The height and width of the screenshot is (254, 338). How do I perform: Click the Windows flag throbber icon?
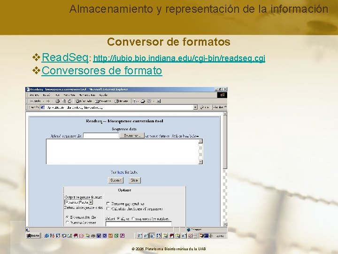(x=222, y=95)
